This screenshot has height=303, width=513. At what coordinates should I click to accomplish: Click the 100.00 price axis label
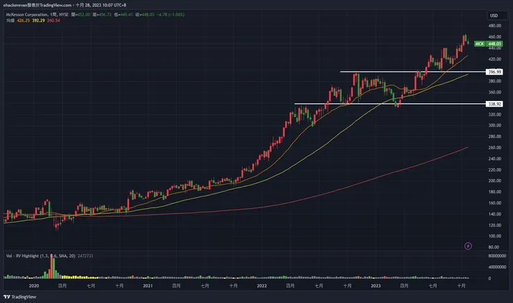pos(495,236)
